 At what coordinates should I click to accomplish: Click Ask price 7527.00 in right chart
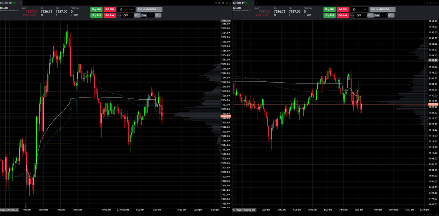pos(294,11)
